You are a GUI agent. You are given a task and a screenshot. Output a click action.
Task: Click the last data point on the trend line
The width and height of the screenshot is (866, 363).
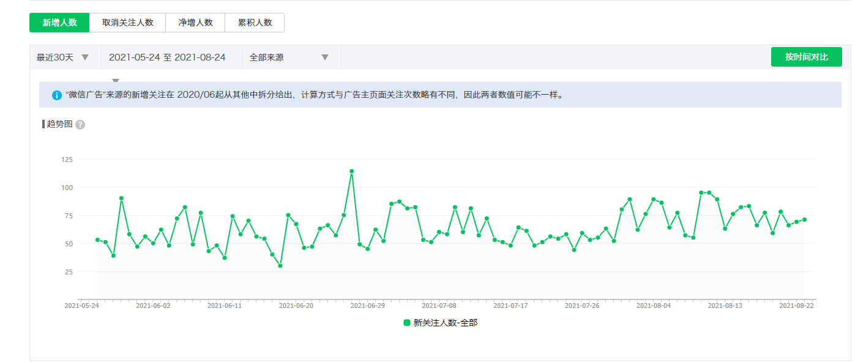point(804,220)
